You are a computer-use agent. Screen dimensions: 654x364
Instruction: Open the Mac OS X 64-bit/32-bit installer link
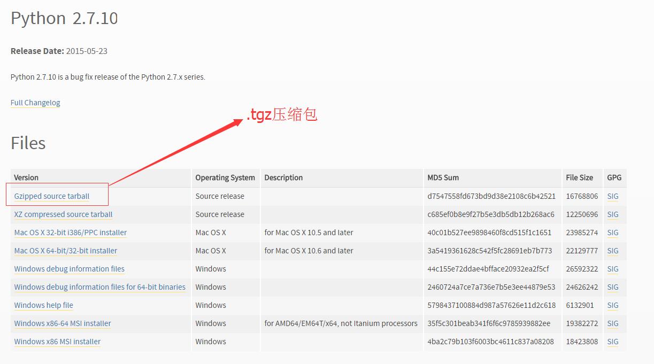coord(65,251)
